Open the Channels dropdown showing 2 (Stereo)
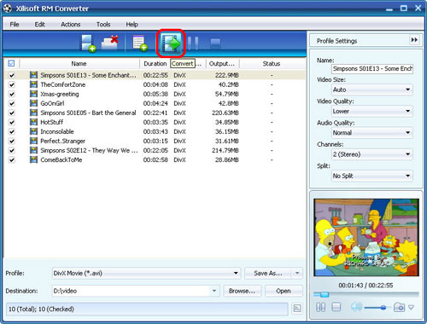Viewport: 427px width, 324px height. click(372, 154)
